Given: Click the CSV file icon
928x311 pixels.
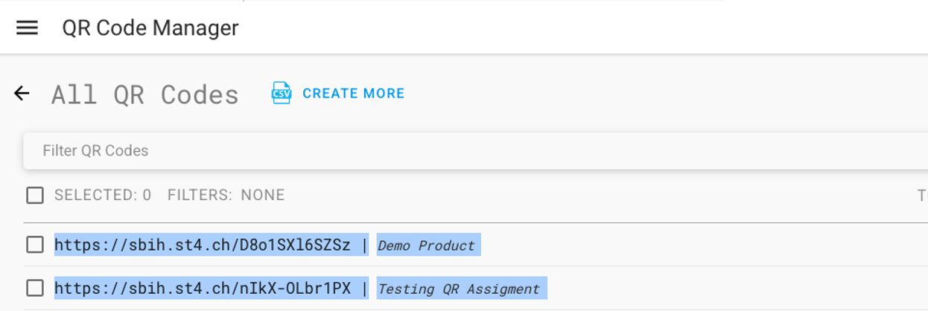Looking at the screenshot, I should (282, 94).
